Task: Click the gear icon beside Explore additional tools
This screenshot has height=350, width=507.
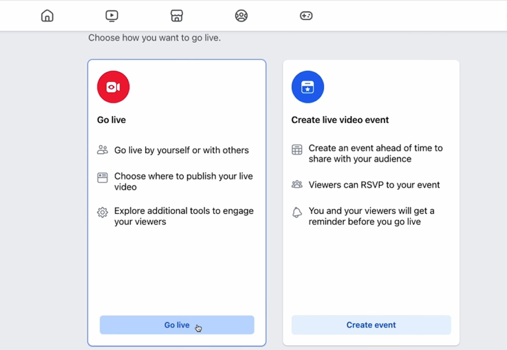Action: (103, 212)
